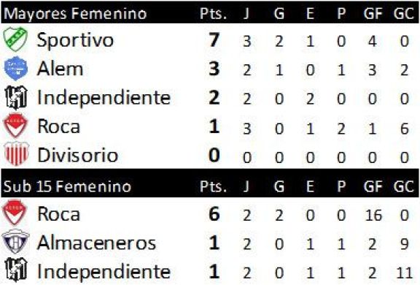Image resolution: width=420 pixels, height=285 pixels.
Task: Click the Divisorio team name
Action: [78, 155]
